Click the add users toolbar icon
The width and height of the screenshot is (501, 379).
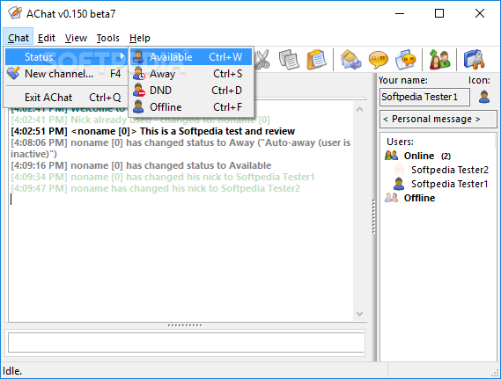[439, 60]
